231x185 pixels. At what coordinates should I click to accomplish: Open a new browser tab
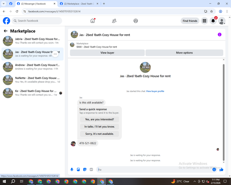pyautogui.click(x=104, y=4)
